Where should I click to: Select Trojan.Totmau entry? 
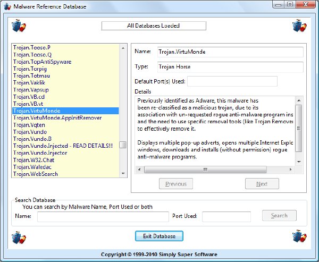pos(65,75)
